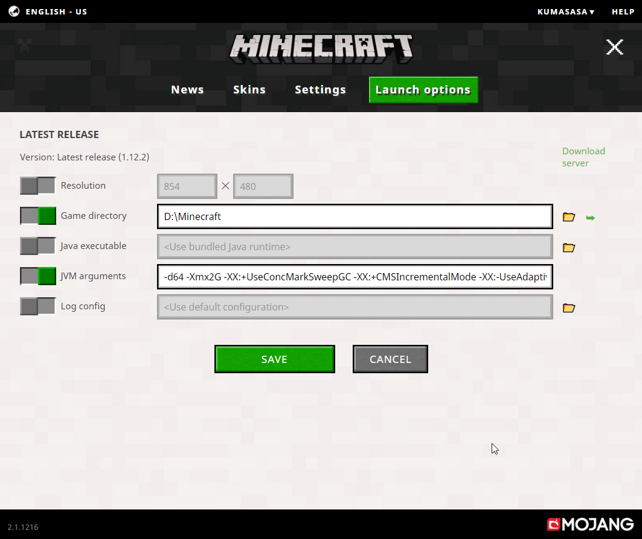Viewport: 642px width, 539px height.
Task: Click the resolution height field 480
Action: tap(263, 186)
